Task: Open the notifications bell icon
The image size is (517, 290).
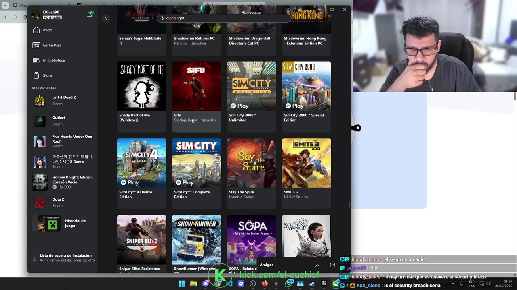Action: (90, 15)
